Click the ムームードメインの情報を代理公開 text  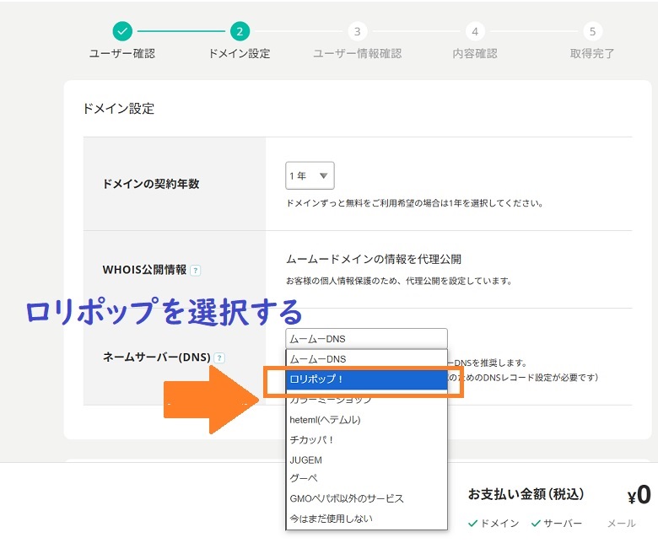click(374, 259)
